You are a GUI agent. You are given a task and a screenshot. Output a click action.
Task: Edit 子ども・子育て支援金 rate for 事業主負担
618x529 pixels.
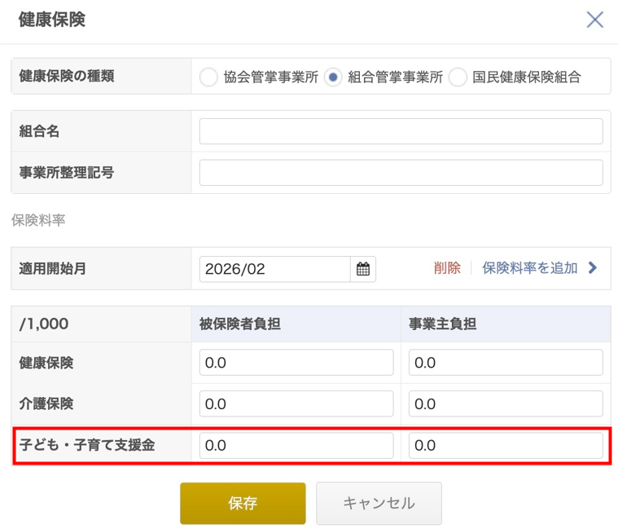[x=506, y=445]
